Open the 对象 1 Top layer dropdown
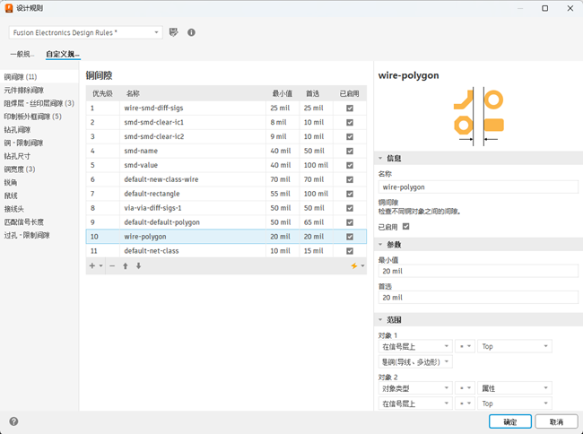Viewport: 583px width, 434px height. [515, 346]
